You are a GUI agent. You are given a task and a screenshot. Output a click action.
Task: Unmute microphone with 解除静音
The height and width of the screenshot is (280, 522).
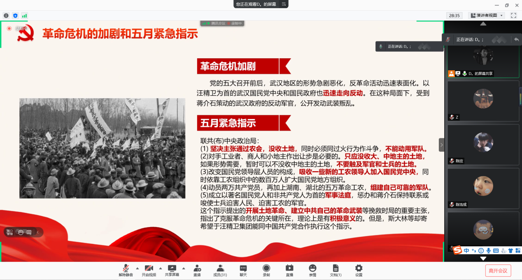coord(126,270)
